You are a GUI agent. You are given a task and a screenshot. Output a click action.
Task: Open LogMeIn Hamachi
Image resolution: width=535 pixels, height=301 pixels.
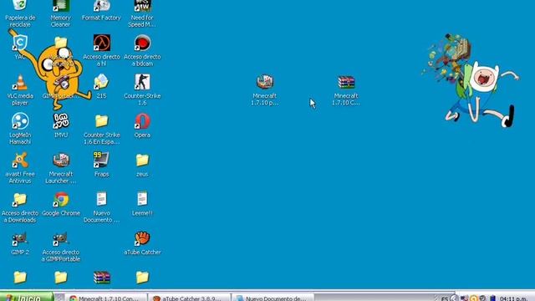[x=20, y=129]
